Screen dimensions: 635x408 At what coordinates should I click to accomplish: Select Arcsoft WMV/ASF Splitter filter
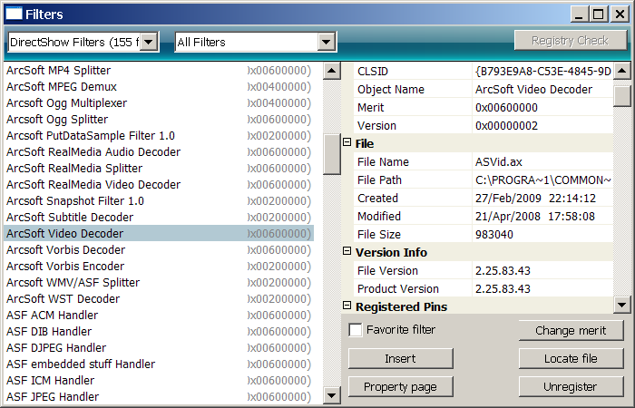(x=159, y=283)
